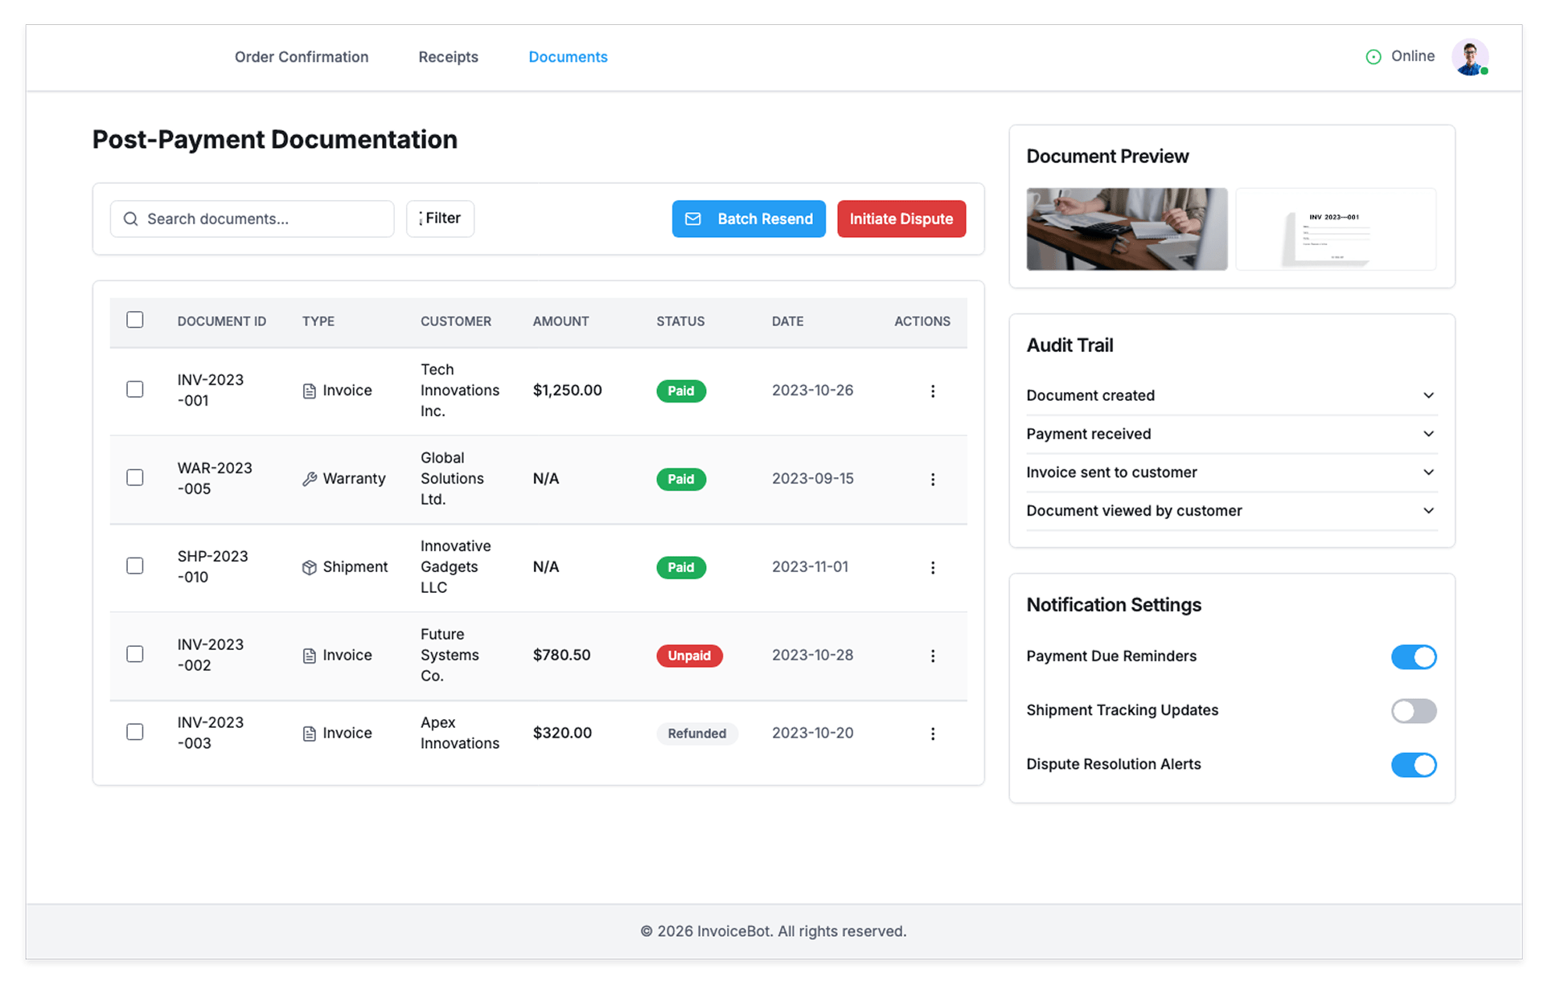Expand Document viewed by customer entry

[x=1427, y=511]
